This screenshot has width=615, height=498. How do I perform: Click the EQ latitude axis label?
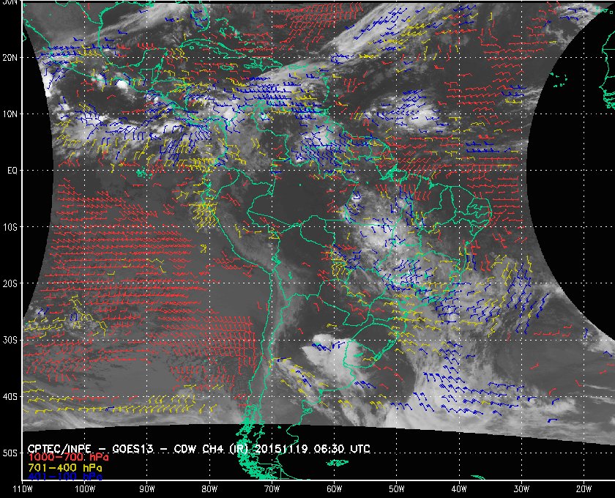point(12,171)
